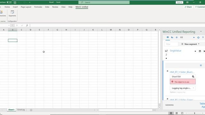Add a tag with the plus icon in gray bar

(201, 65)
